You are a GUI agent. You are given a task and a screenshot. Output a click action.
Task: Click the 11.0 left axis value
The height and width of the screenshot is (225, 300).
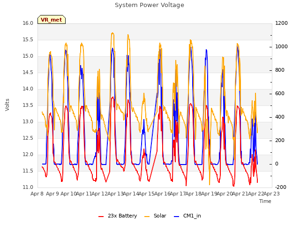point(28,187)
